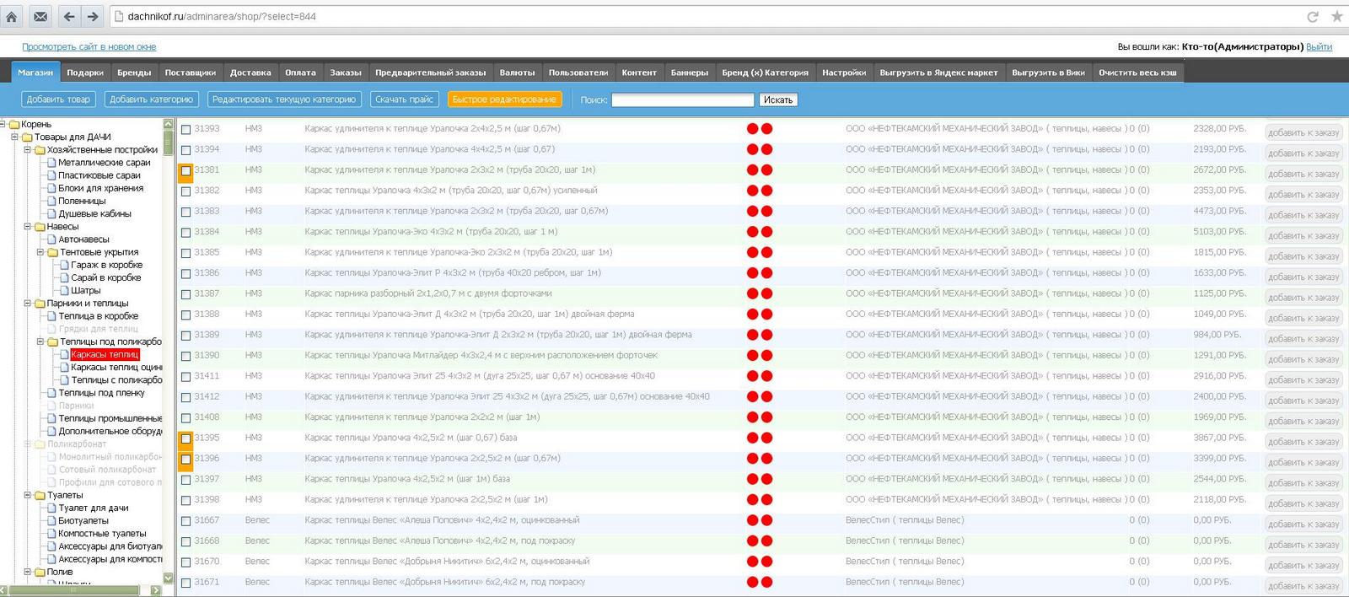Collapse the Корень root node
This screenshot has width=1349, height=597.
[3, 124]
